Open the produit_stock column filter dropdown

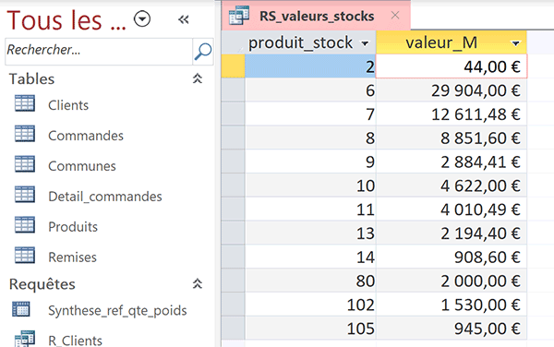pyautogui.click(x=365, y=43)
